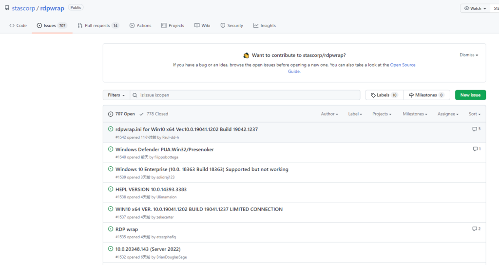The height and width of the screenshot is (265, 499).
Task: Open the 5 comments on issue #1542
Action: (477, 129)
